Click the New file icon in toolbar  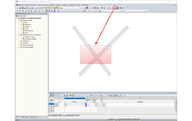[x=17, y=8]
